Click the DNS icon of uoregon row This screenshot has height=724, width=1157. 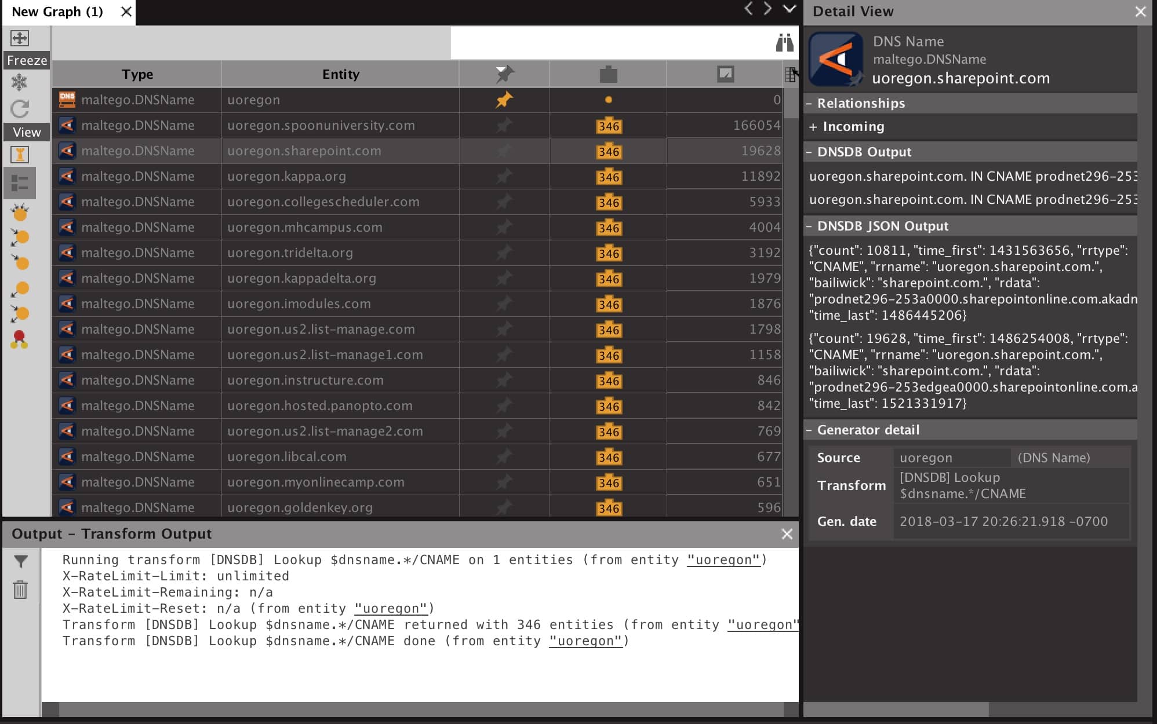(67, 100)
